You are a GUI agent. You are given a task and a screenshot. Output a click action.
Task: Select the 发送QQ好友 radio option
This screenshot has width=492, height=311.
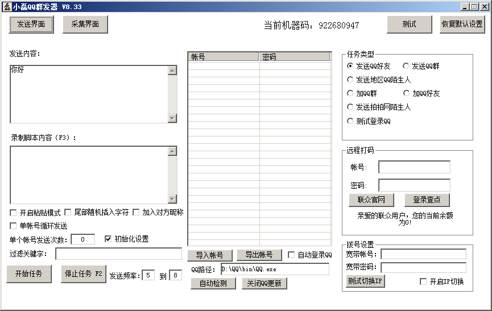pyautogui.click(x=350, y=66)
